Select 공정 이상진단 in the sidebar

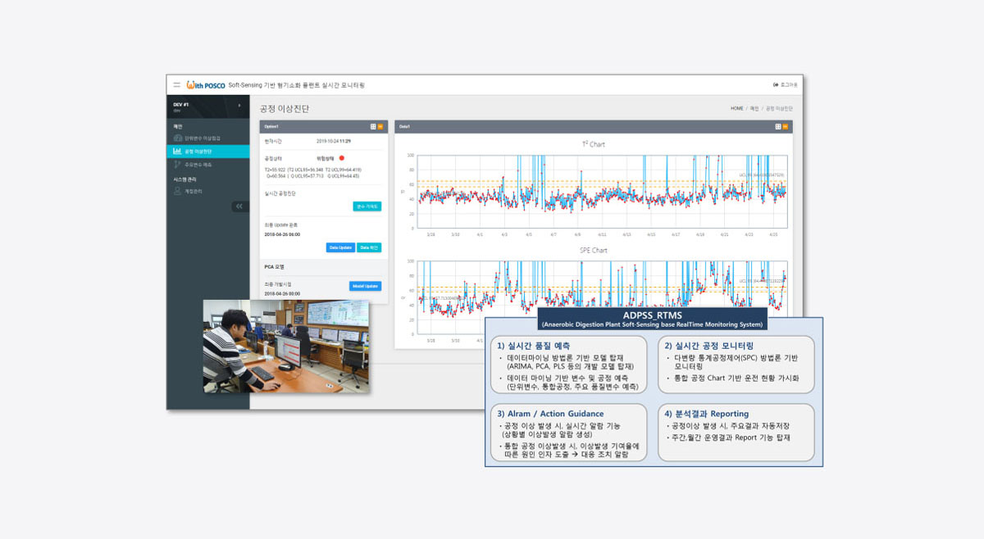pyautogui.click(x=198, y=152)
